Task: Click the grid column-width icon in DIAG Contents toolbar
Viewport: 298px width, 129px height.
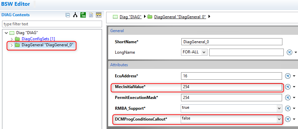Action: [x=99, y=15]
